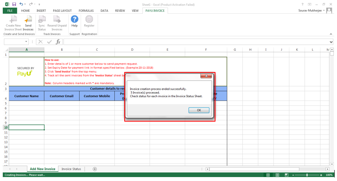Click the Cancel X in formula bar
Screen dimensions: 337x181
point(40,42)
